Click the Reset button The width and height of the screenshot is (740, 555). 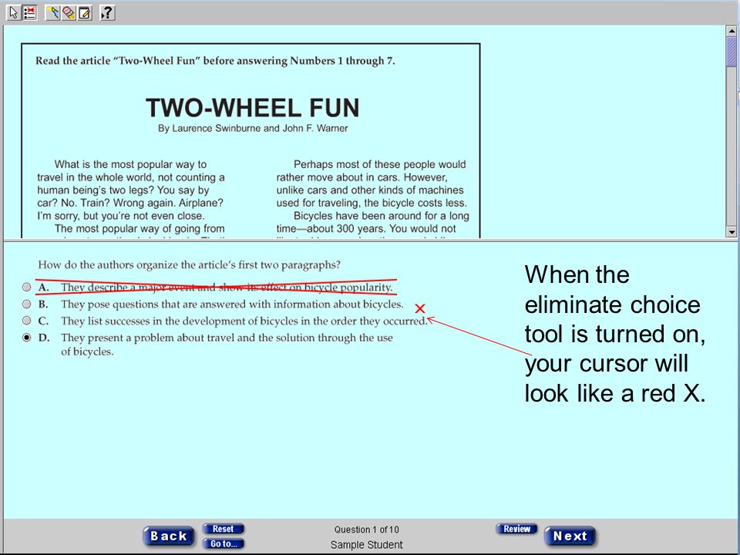click(x=224, y=529)
